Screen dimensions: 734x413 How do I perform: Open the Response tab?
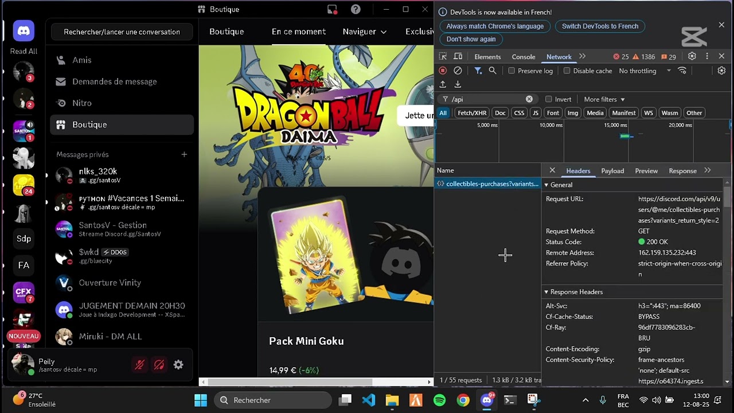[682, 171]
